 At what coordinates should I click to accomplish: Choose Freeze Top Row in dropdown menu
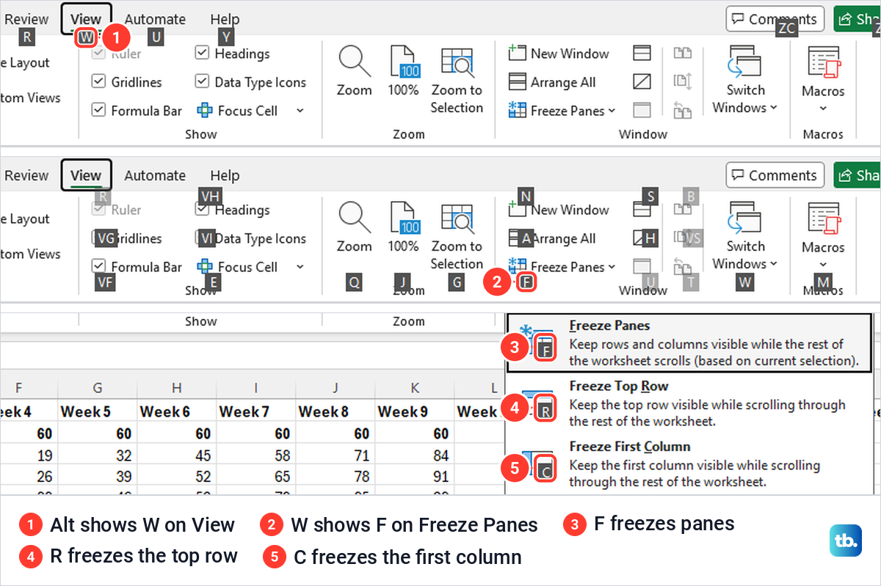coord(688,403)
